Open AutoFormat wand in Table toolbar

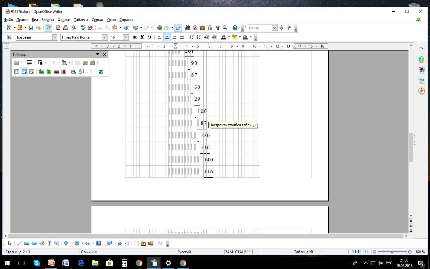tap(74, 71)
